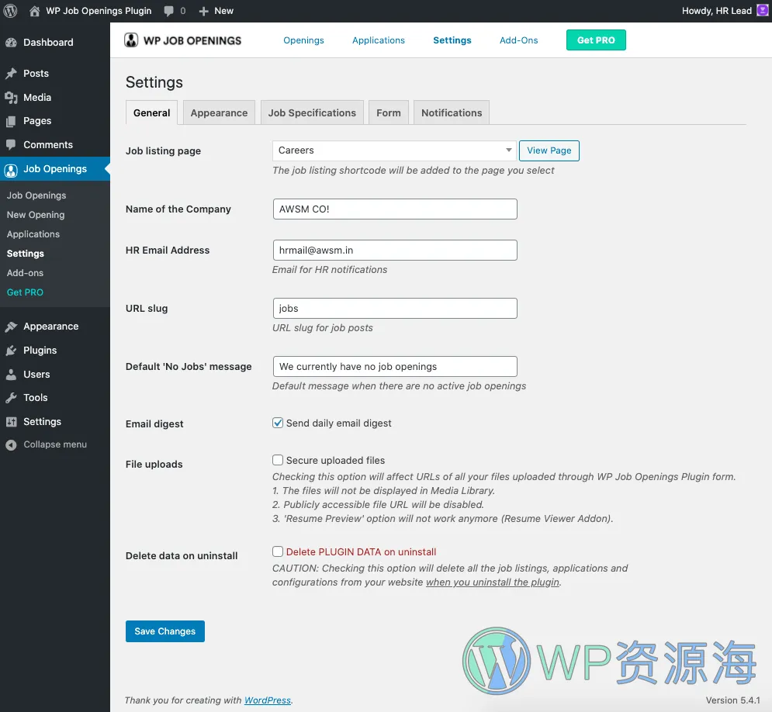Open the Form settings tab
Image resolution: width=772 pixels, height=712 pixels.
389,112
